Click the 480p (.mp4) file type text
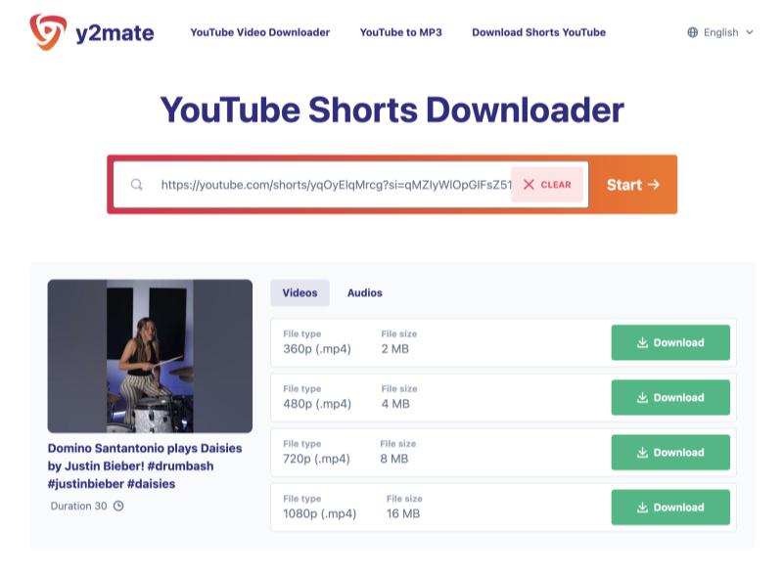The height and width of the screenshot is (576, 783). 317,404
